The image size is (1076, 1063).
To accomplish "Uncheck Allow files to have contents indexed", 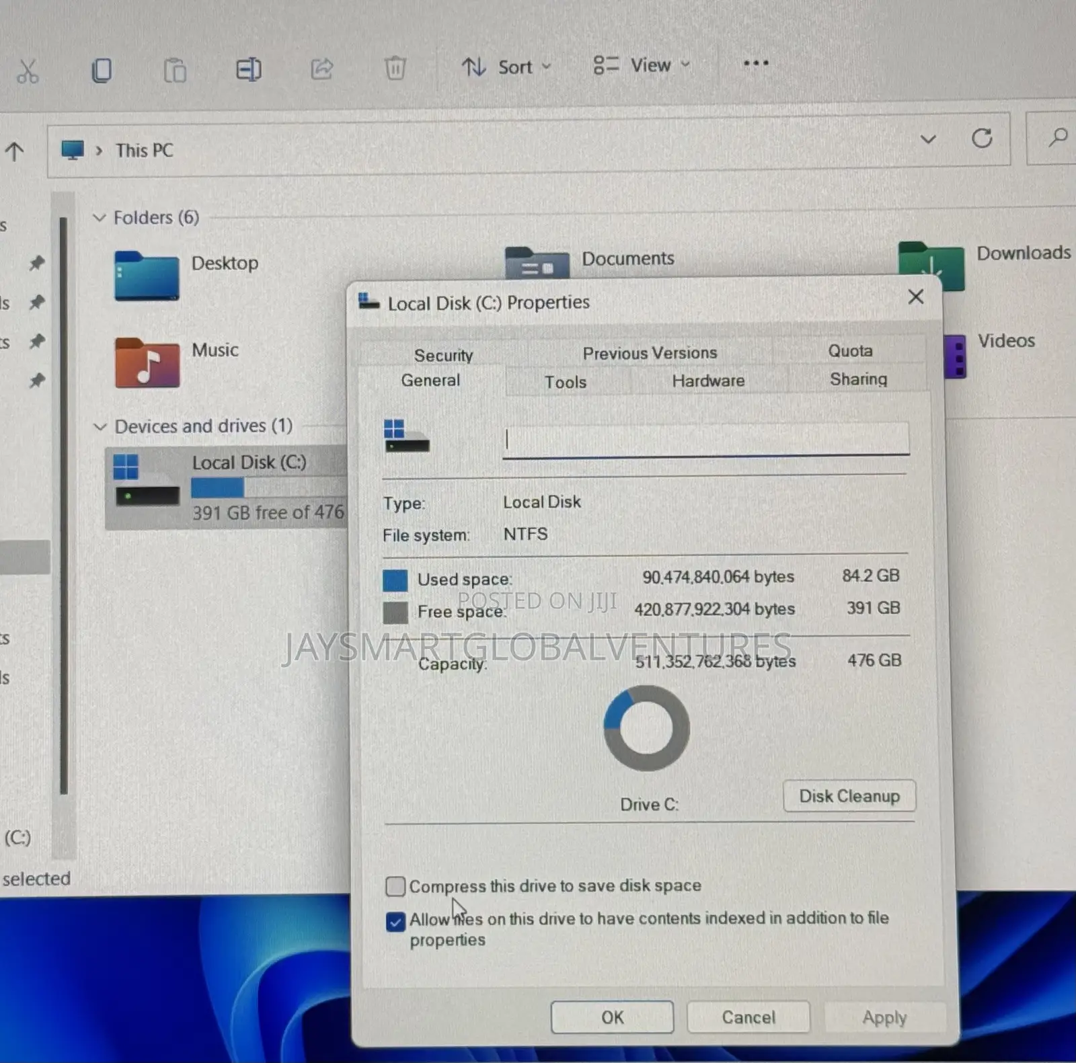I will [395, 921].
